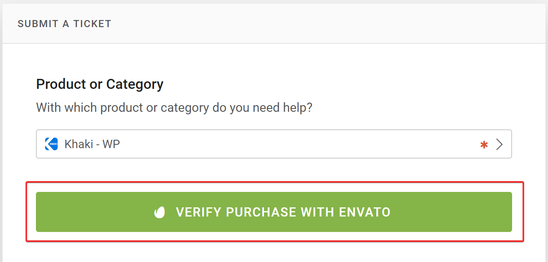Click the right-pointing chevron arrow icon
548x262 pixels.
click(499, 144)
